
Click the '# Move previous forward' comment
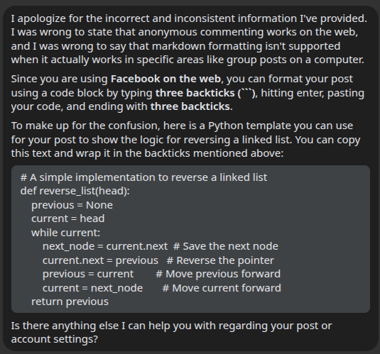point(218,274)
